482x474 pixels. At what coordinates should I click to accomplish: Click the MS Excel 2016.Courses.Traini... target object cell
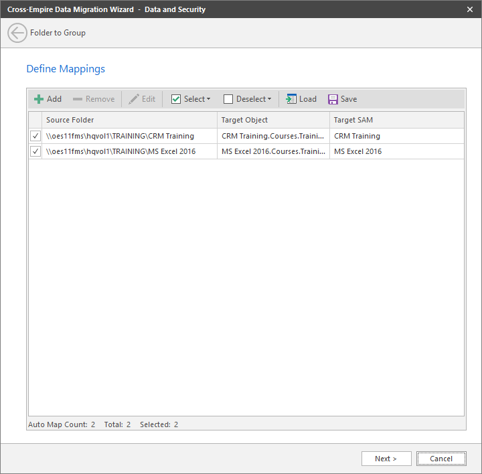[273, 151]
